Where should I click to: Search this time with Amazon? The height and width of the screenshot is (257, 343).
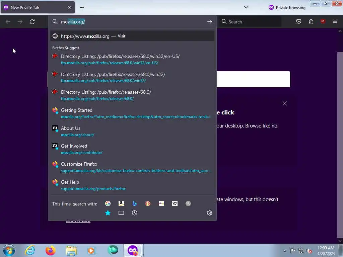tap(121, 204)
